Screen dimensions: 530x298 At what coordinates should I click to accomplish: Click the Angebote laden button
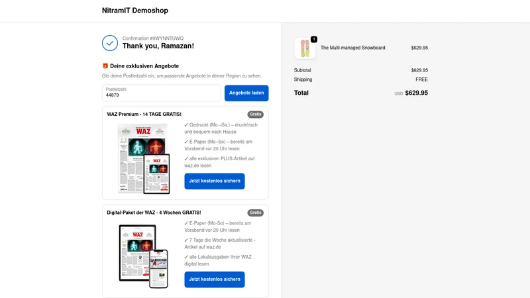point(246,93)
